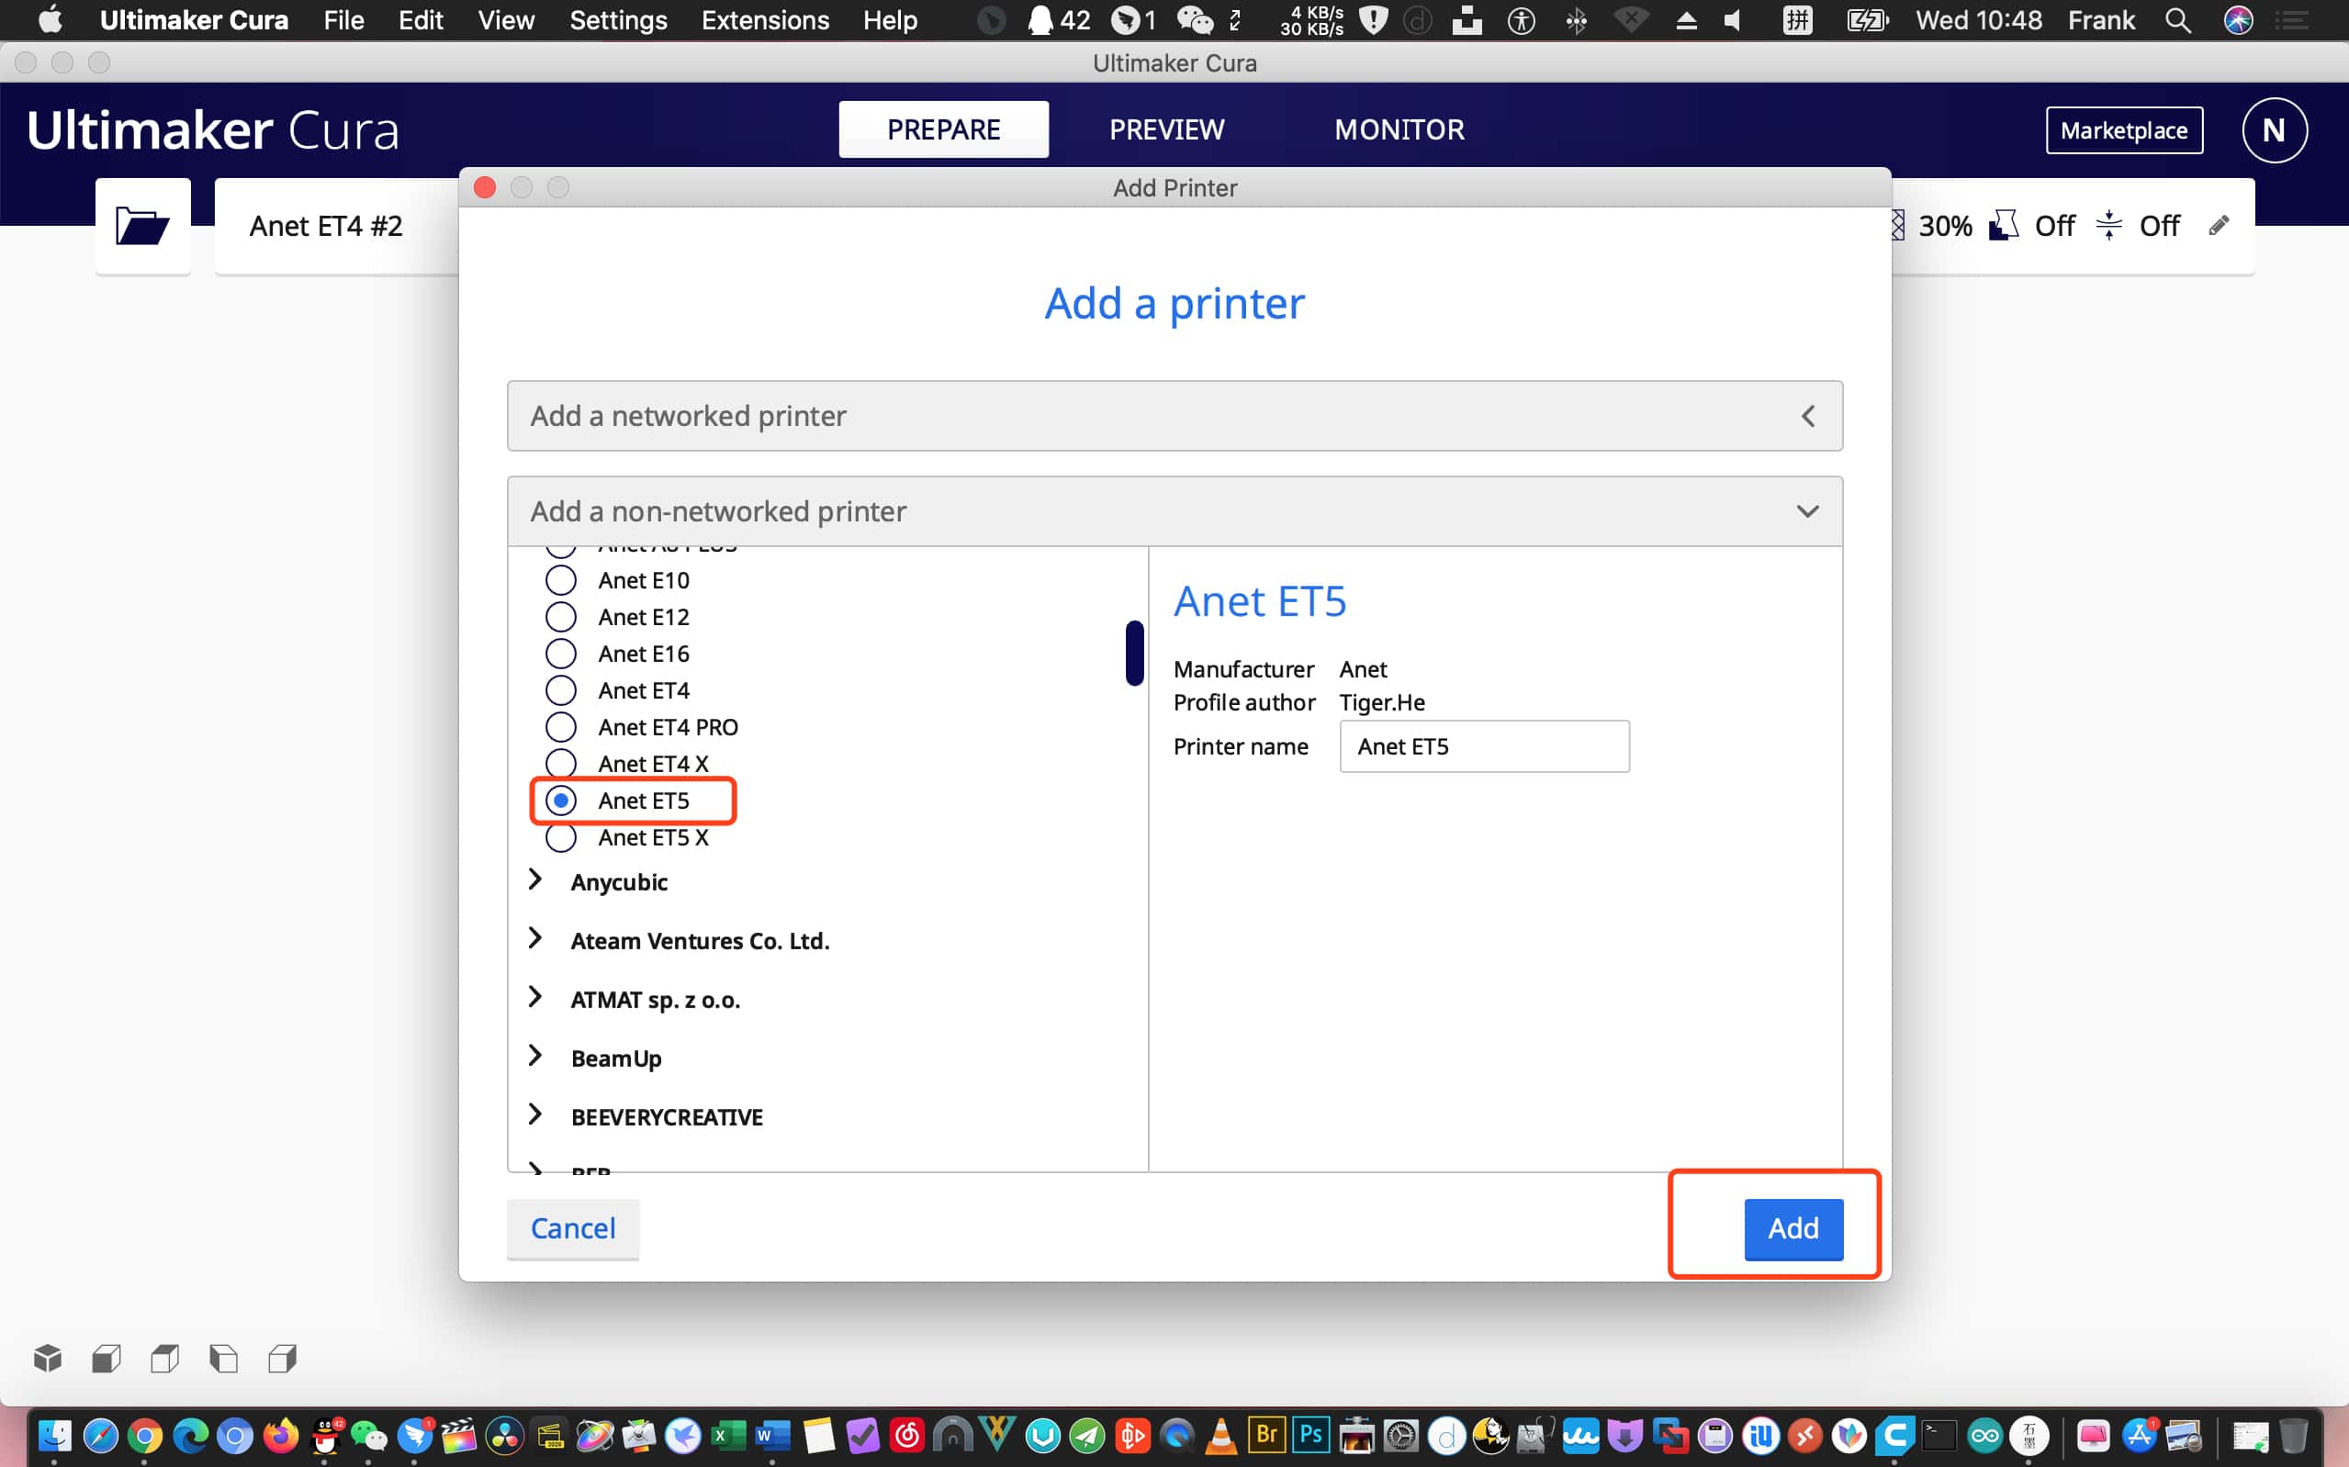Open the account avatar N icon
This screenshot has width=2349, height=1467.
tap(2274, 130)
